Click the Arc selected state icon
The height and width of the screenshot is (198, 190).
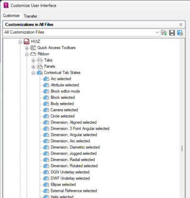click(46, 79)
